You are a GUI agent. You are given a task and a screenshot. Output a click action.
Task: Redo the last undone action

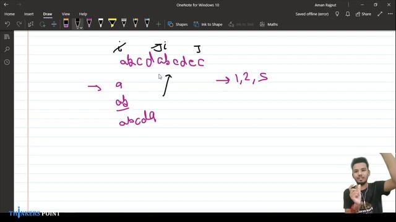click(x=19, y=24)
